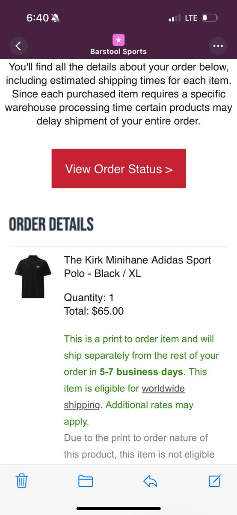Tap the Total: $65.00 line
Screen dimensions: 237x515
94,311
